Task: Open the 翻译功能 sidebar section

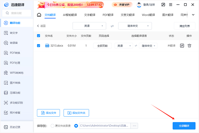Action: 16,23
